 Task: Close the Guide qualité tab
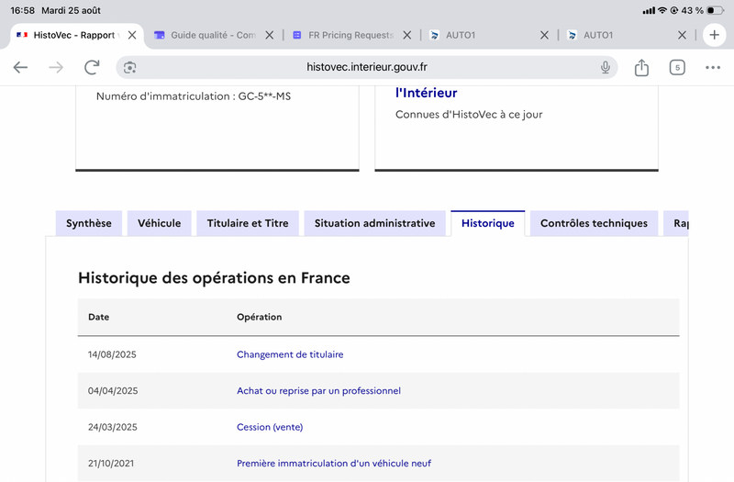click(269, 35)
